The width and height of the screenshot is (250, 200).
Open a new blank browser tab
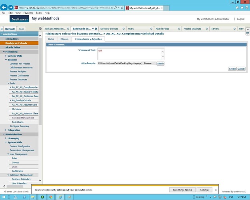point(166,8)
